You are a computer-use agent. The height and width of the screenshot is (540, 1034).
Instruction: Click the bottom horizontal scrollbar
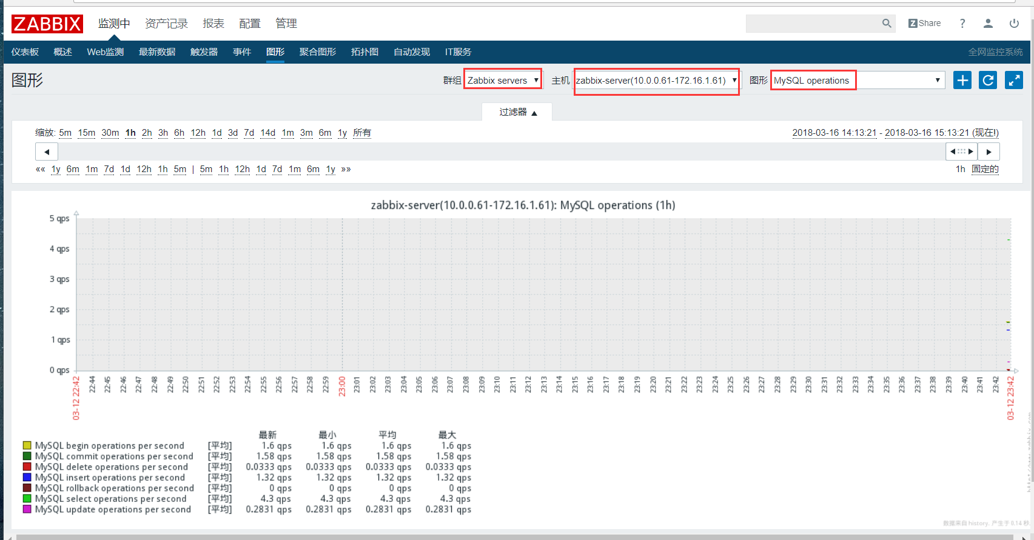(515, 537)
